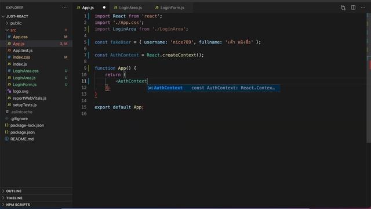Expand the NPM SCRIPTS section
371x209 pixels.
(3, 204)
